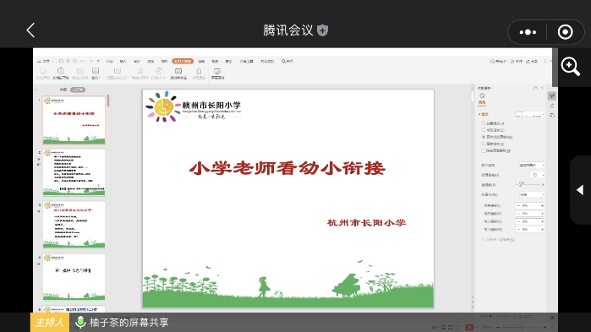This screenshot has height=332, width=591.
Task: Click the microphone icon beside 柚子茶的屏幕共享
Action: click(80, 322)
